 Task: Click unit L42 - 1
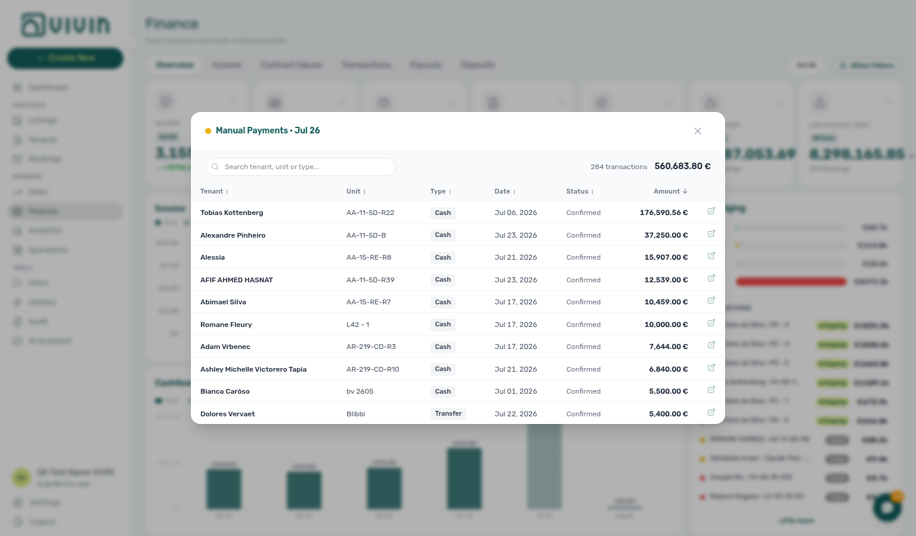[358, 325]
